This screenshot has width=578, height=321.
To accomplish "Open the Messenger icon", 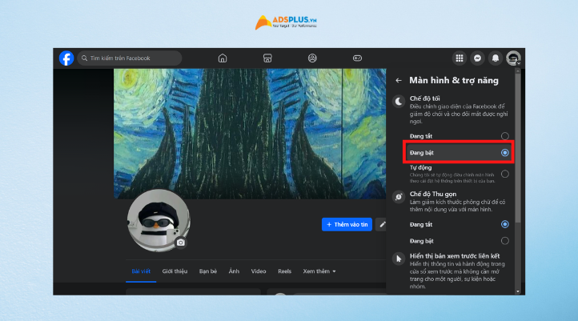I will (477, 58).
